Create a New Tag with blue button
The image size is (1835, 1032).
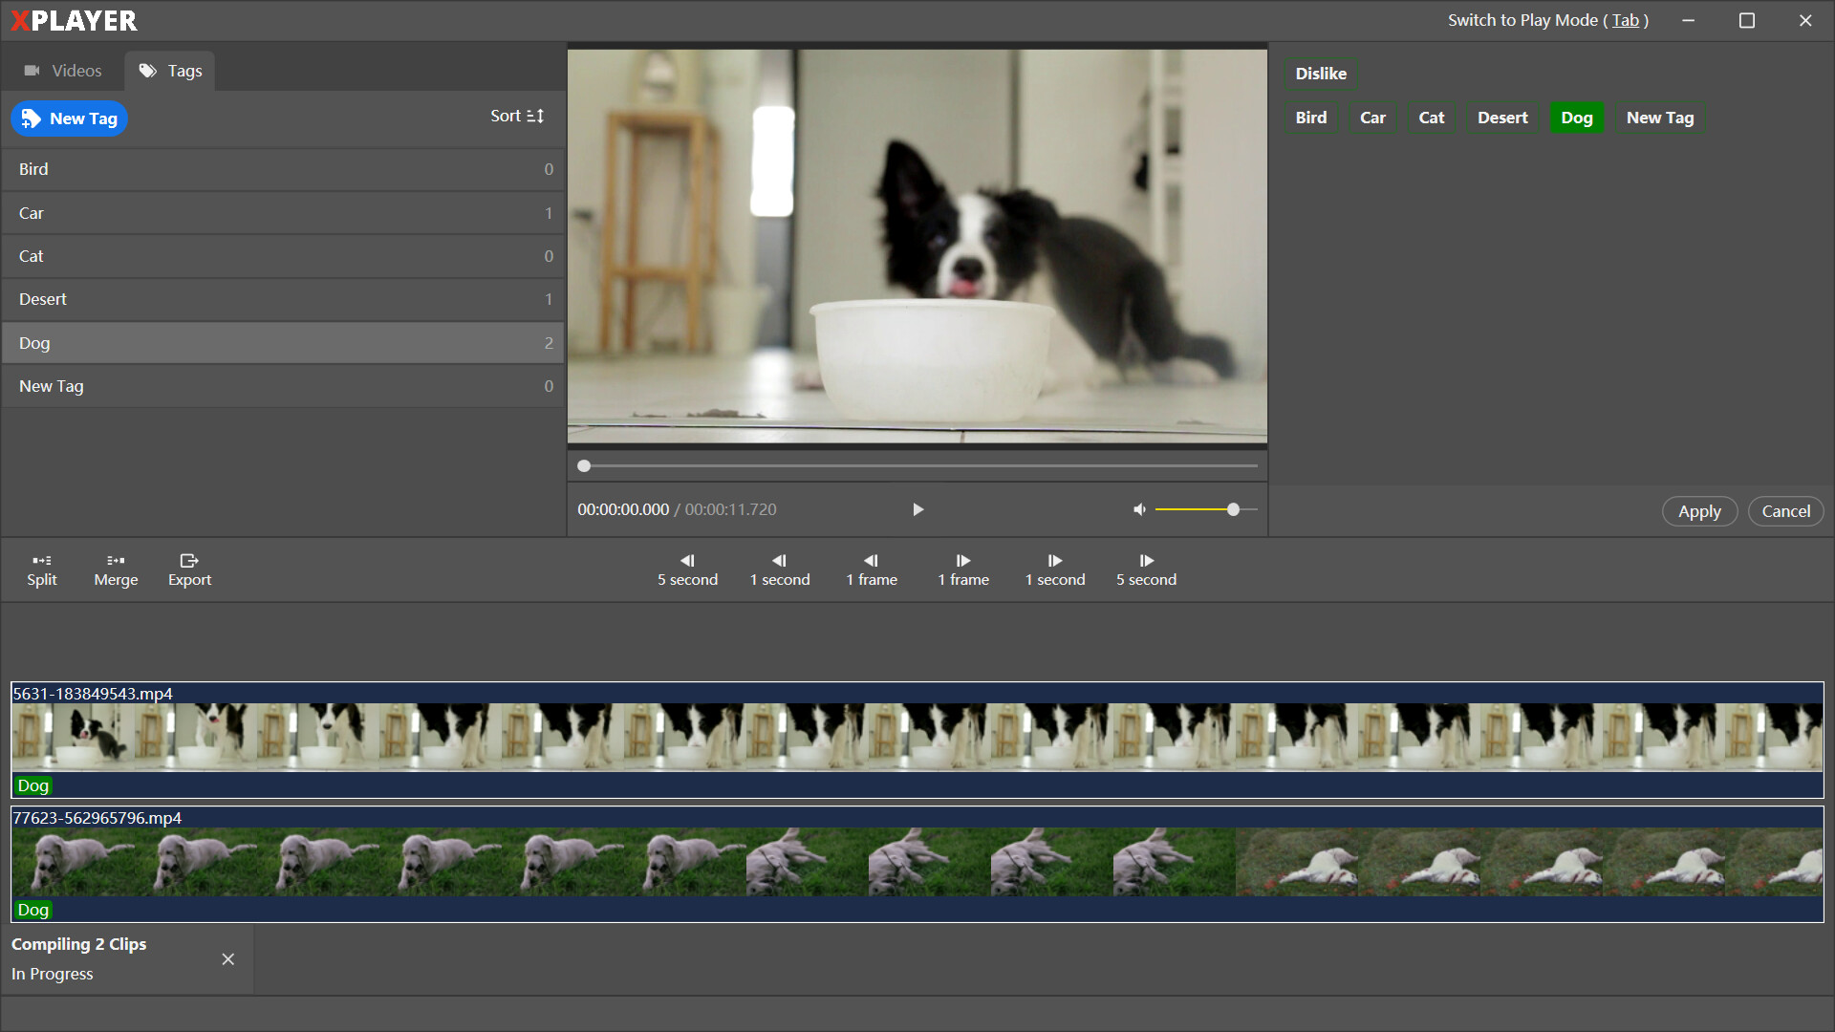point(69,118)
